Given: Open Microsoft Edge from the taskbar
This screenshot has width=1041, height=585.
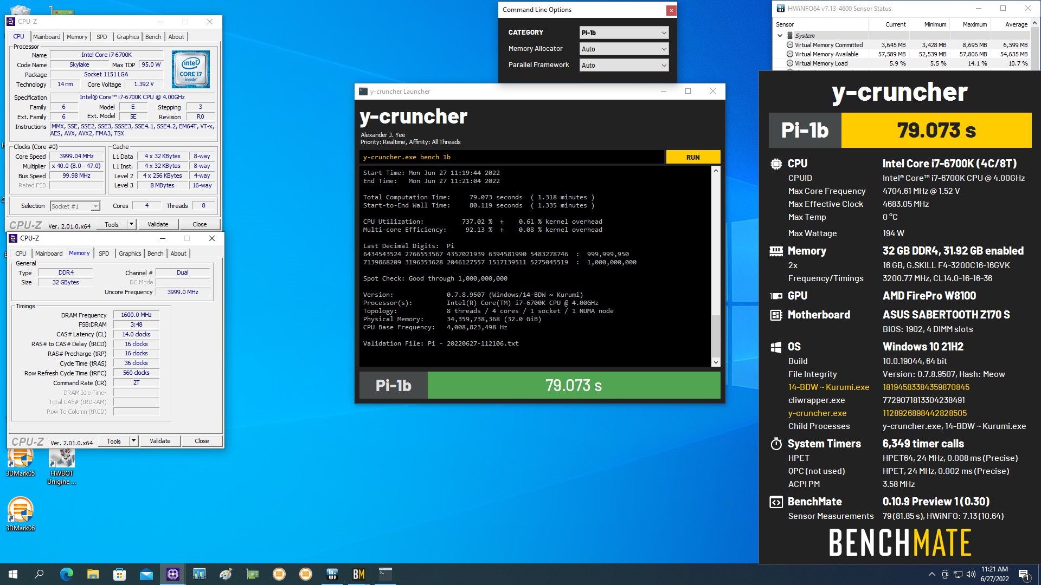Looking at the screenshot, I should pos(66,574).
